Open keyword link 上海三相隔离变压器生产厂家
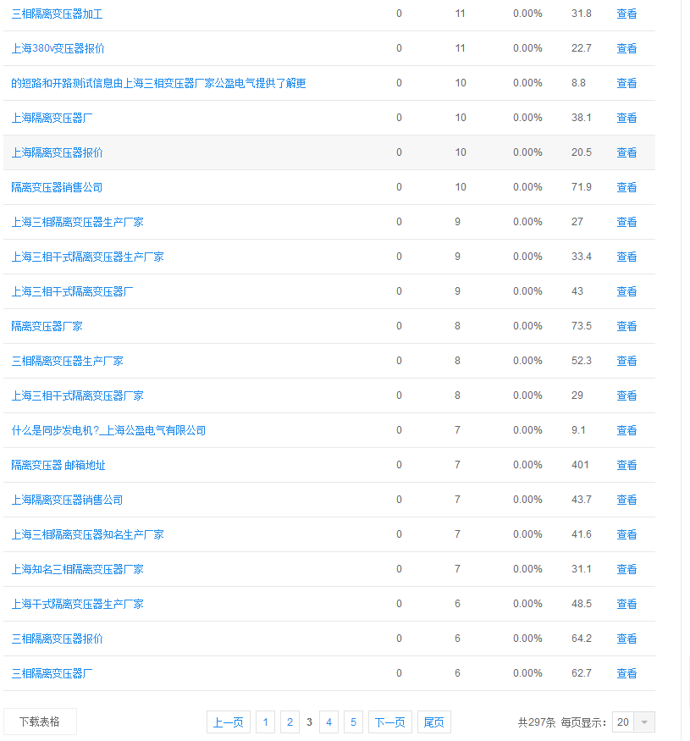Image resolution: width=690 pixels, height=741 pixels. click(78, 223)
